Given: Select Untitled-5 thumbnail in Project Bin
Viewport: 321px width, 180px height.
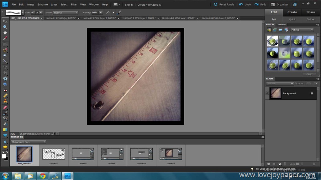Looking at the screenshot, I should tap(171, 154).
